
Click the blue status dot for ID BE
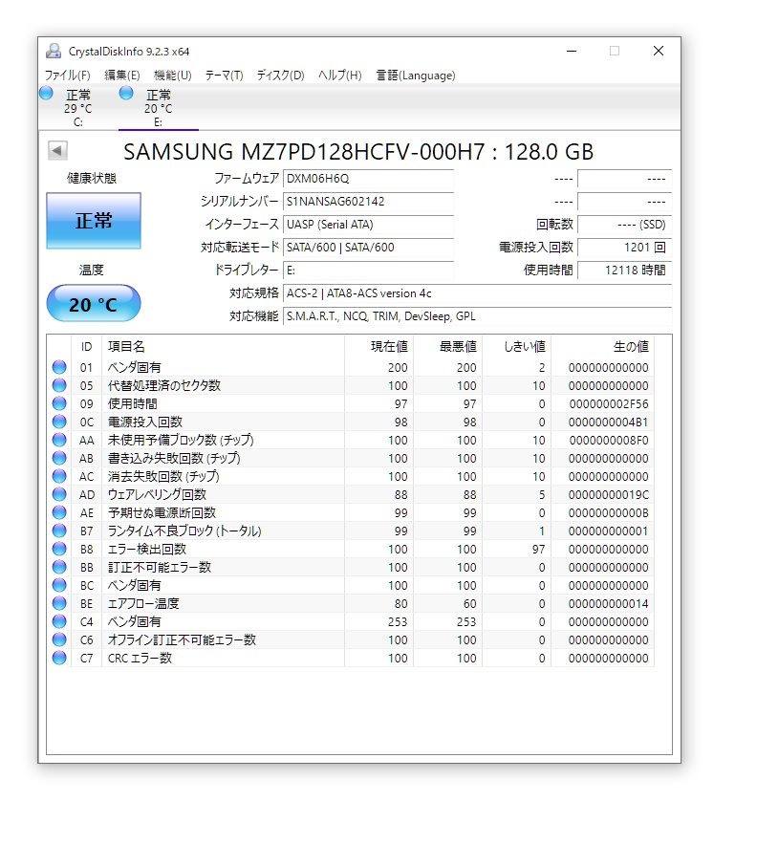[x=59, y=603]
